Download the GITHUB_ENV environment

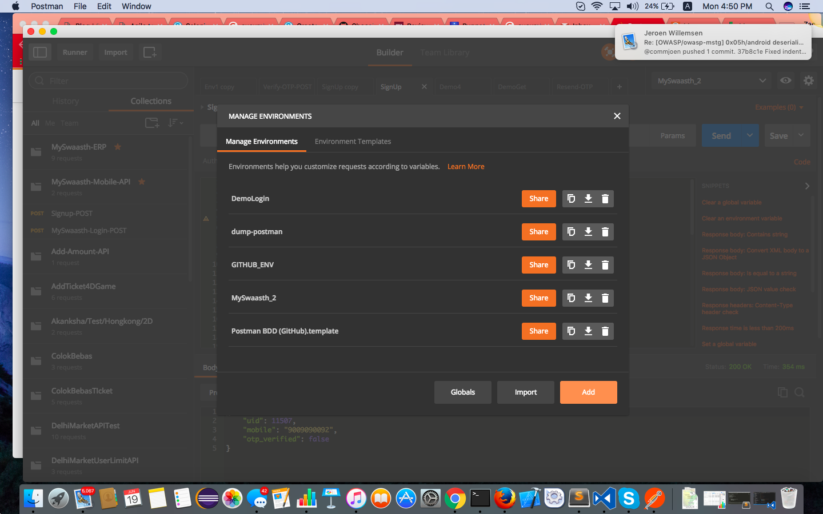588,265
